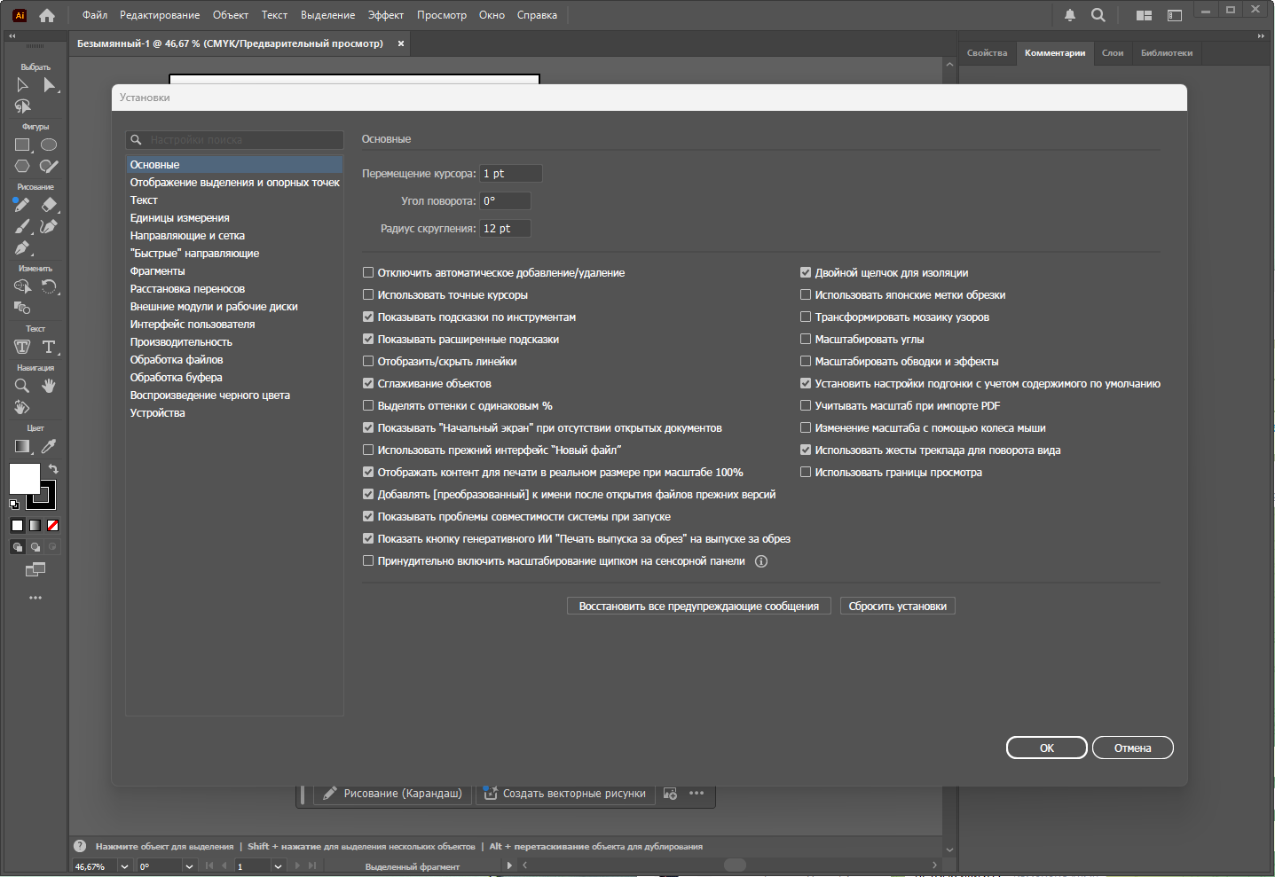The width and height of the screenshot is (1275, 877).
Task: Open the Библиотеки panel tab
Action: point(1167,53)
